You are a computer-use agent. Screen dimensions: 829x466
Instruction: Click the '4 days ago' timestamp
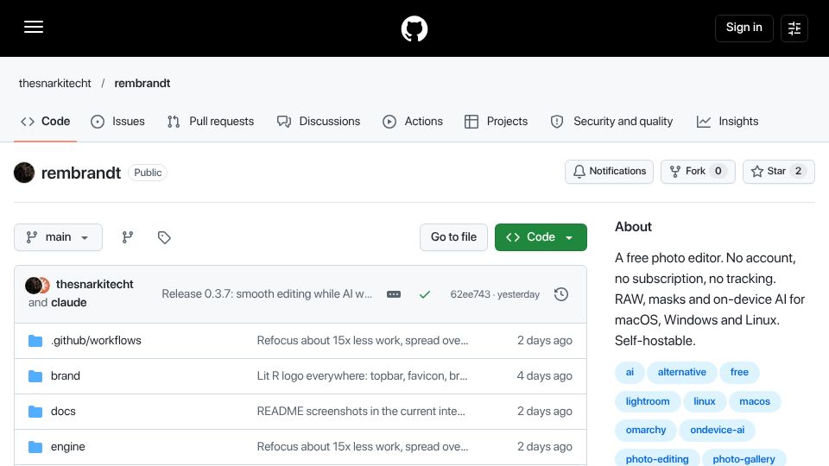pyautogui.click(x=545, y=376)
